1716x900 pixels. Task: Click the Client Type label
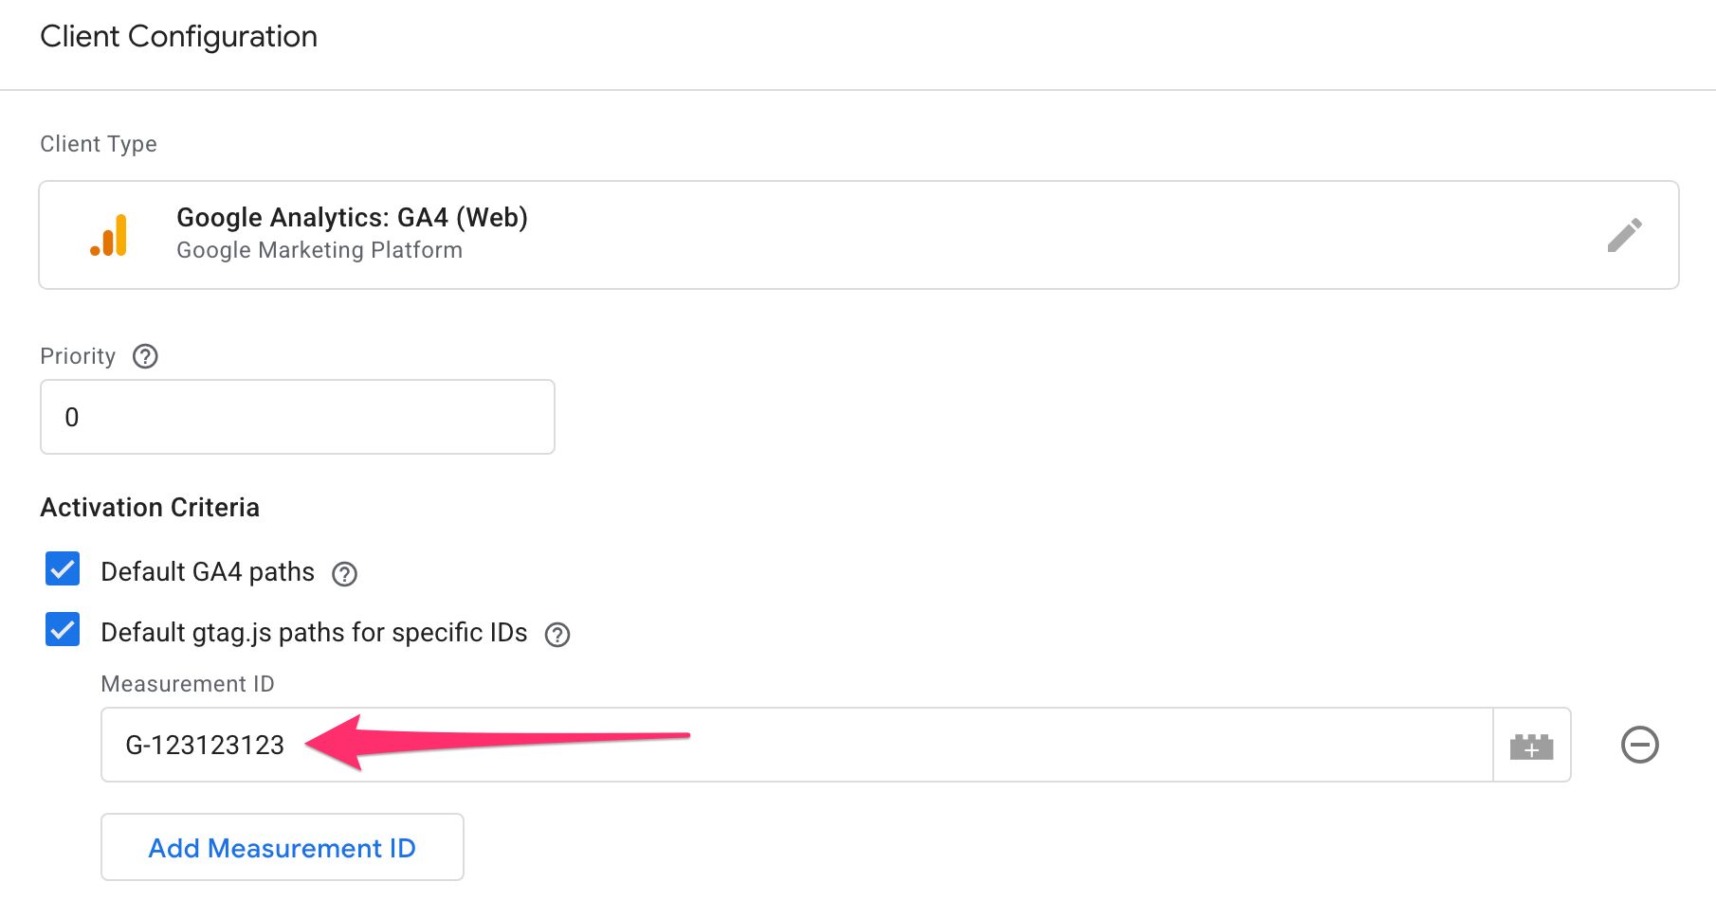[99, 144]
